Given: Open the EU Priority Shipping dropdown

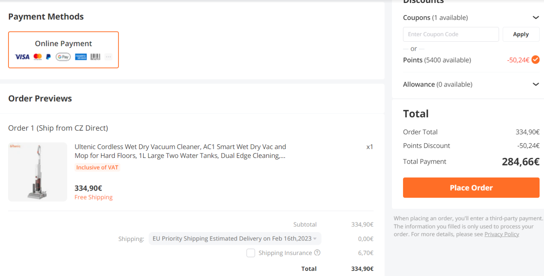Looking at the screenshot, I should (235, 239).
